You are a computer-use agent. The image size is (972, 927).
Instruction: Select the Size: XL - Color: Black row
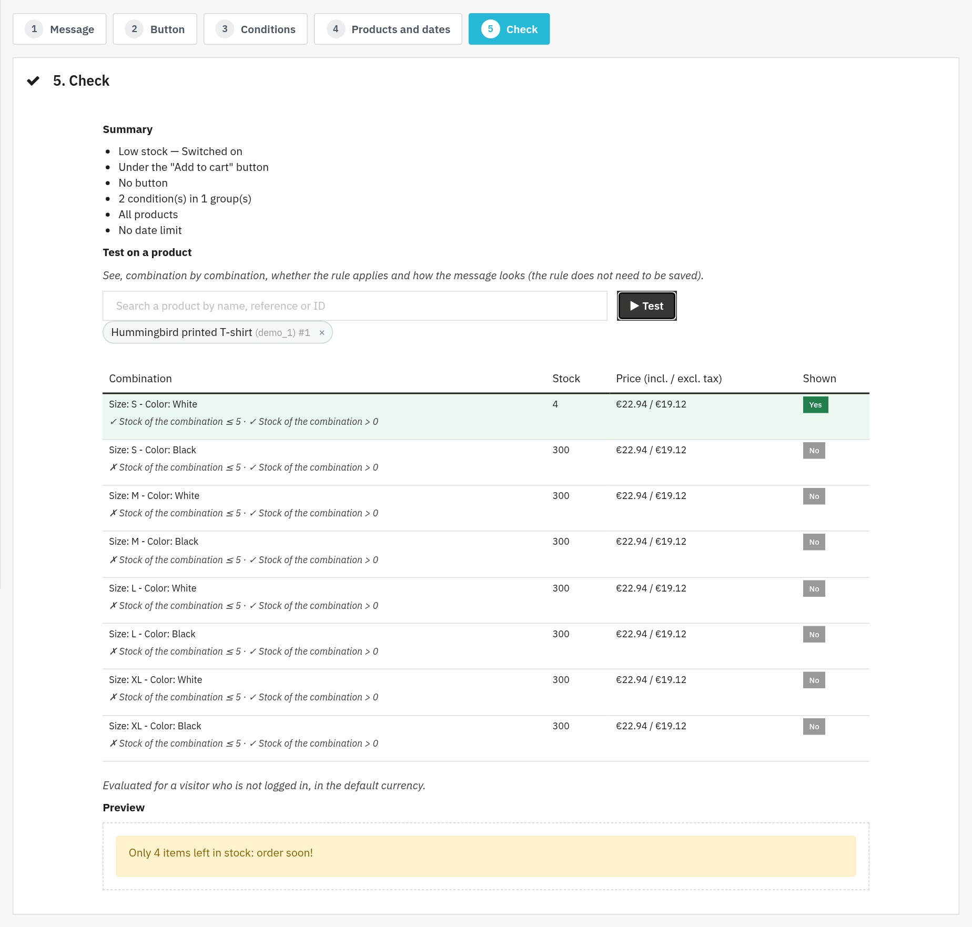(485, 738)
